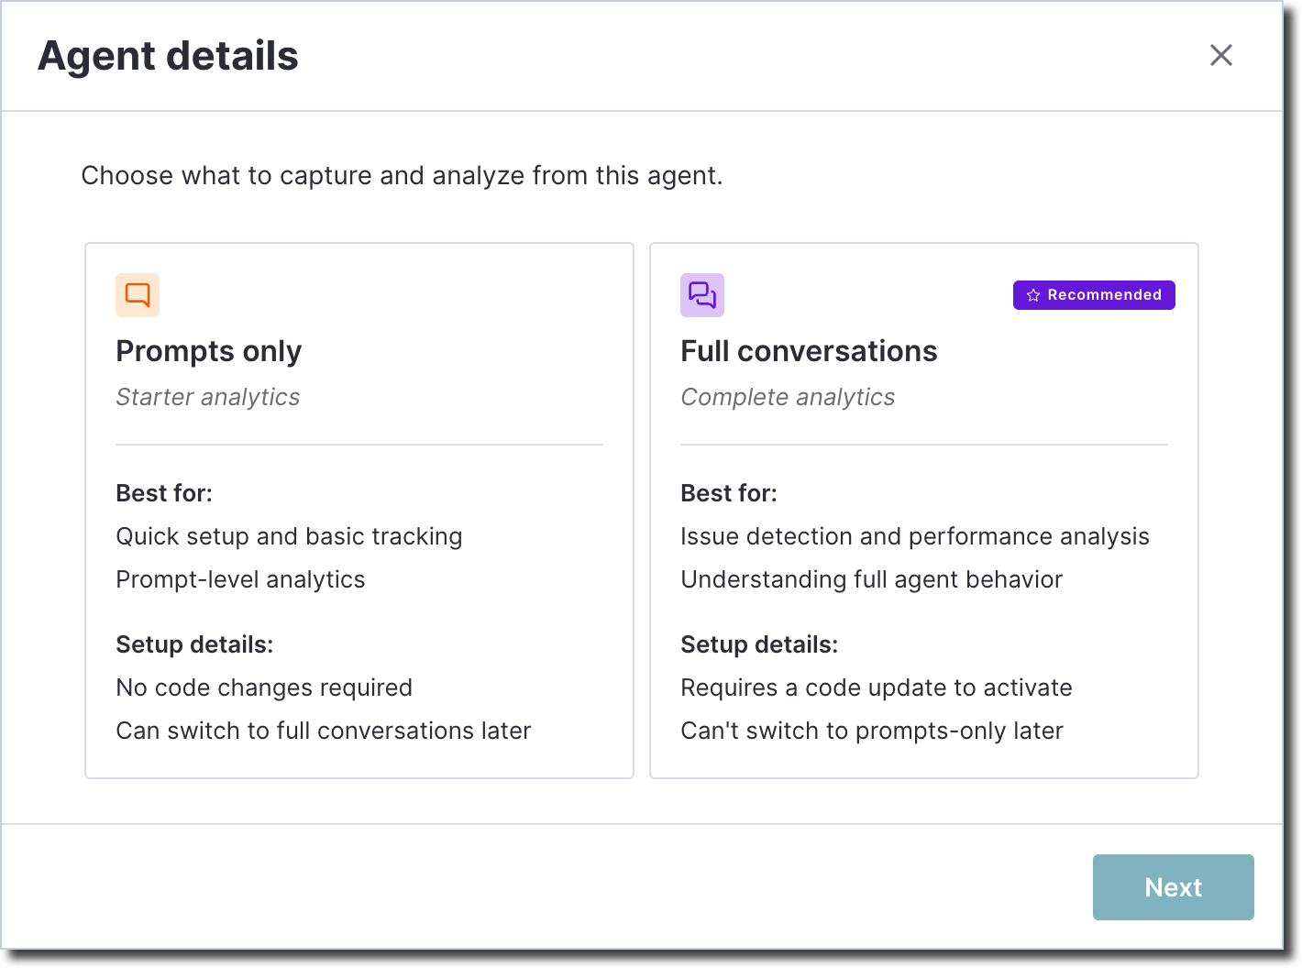Close the Agent details dialog

pyautogui.click(x=1221, y=55)
